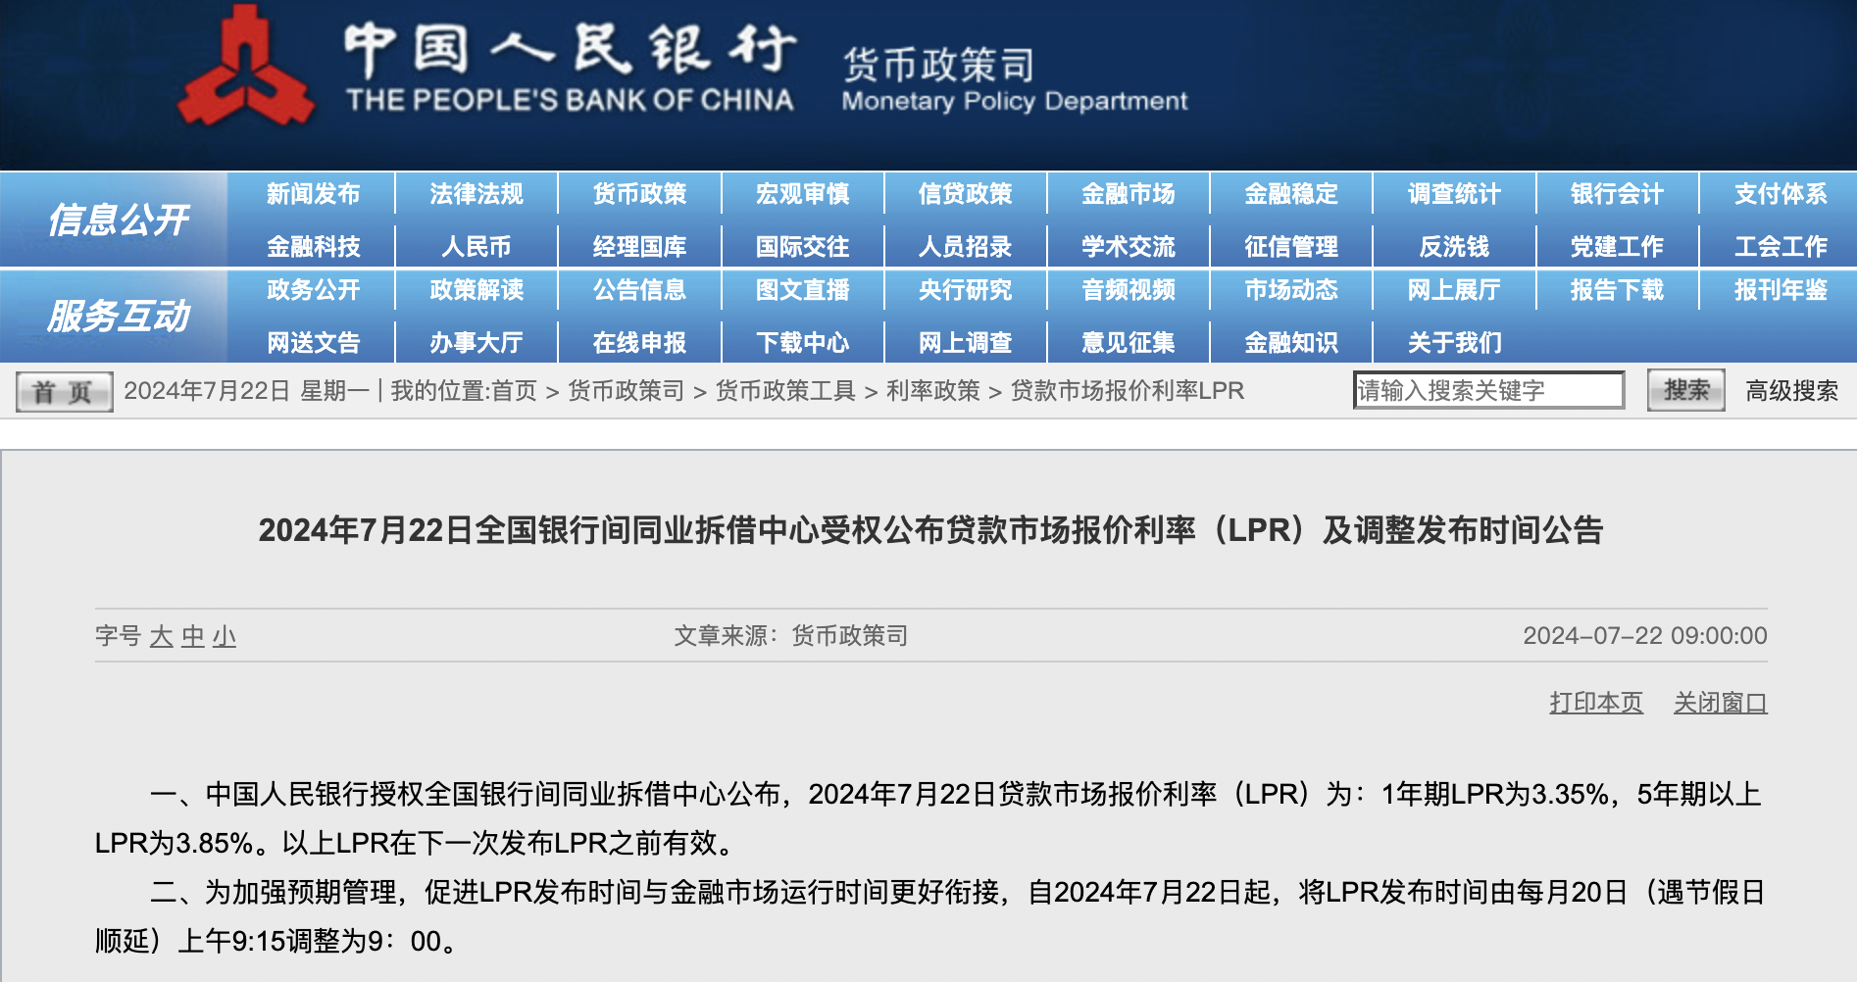The width and height of the screenshot is (1857, 982).
Task: Follow the 利率政策 breadcrumb link
Action: point(933,391)
